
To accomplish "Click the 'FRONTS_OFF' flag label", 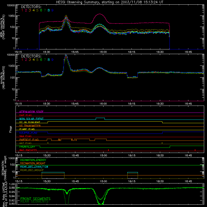I will pos(27,147).
